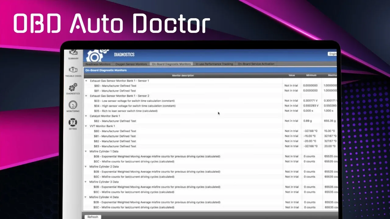Select $83 Manufacturer Defined Test under VVT Monitor

(210, 146)
